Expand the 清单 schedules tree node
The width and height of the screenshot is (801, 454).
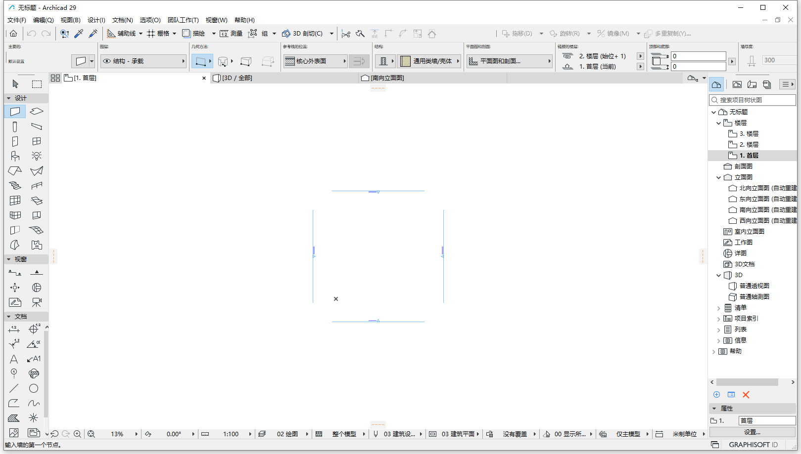pos(719,308)
